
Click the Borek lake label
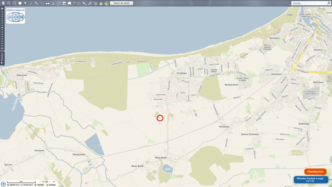pyautogui.click(x=167, y=169)
